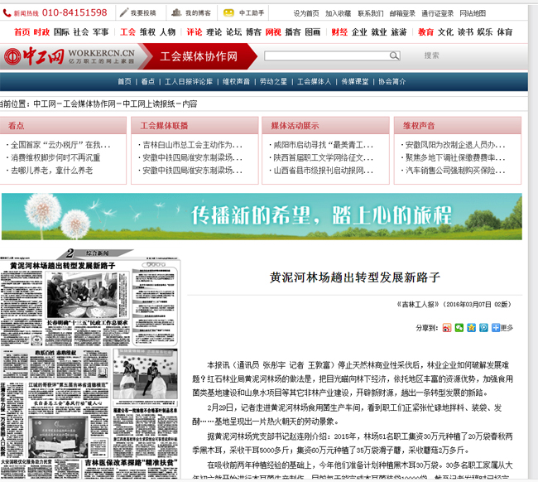
Task: Switch to the 媒体活动展示 section header
Action: click(x=290, y=126)
